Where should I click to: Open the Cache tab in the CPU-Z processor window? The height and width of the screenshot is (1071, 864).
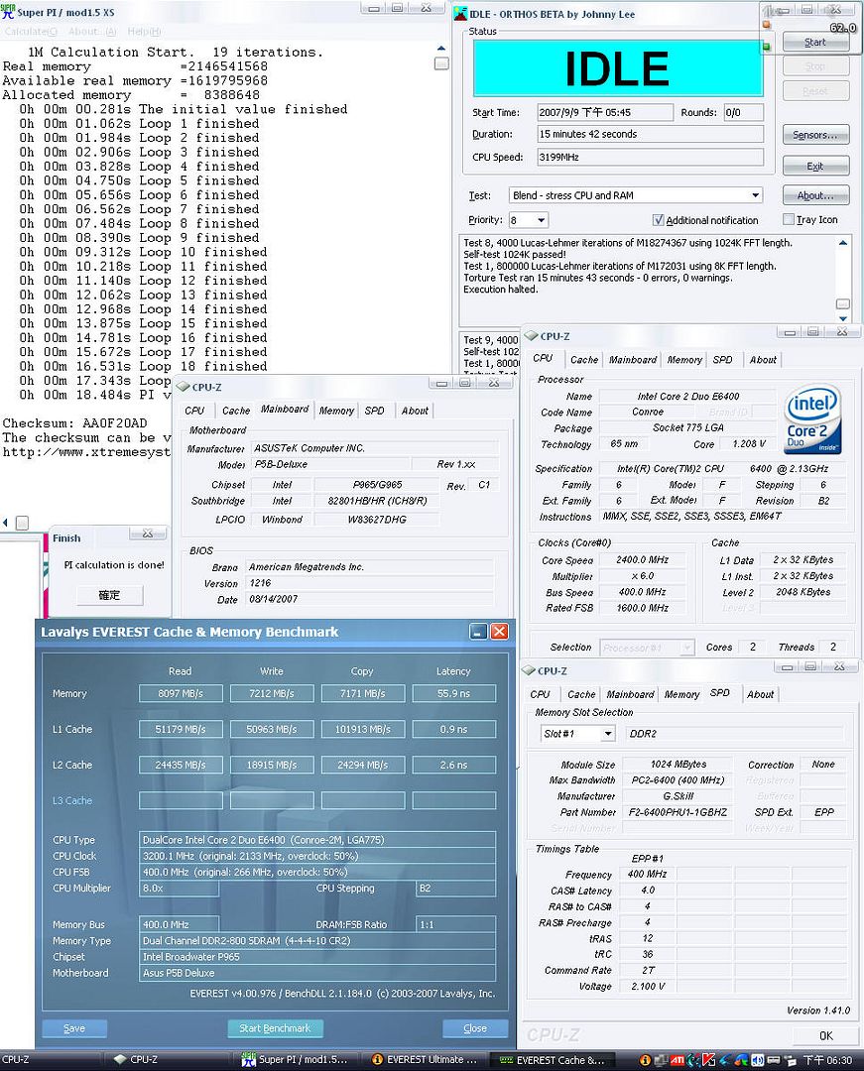(x=584, y=360)
